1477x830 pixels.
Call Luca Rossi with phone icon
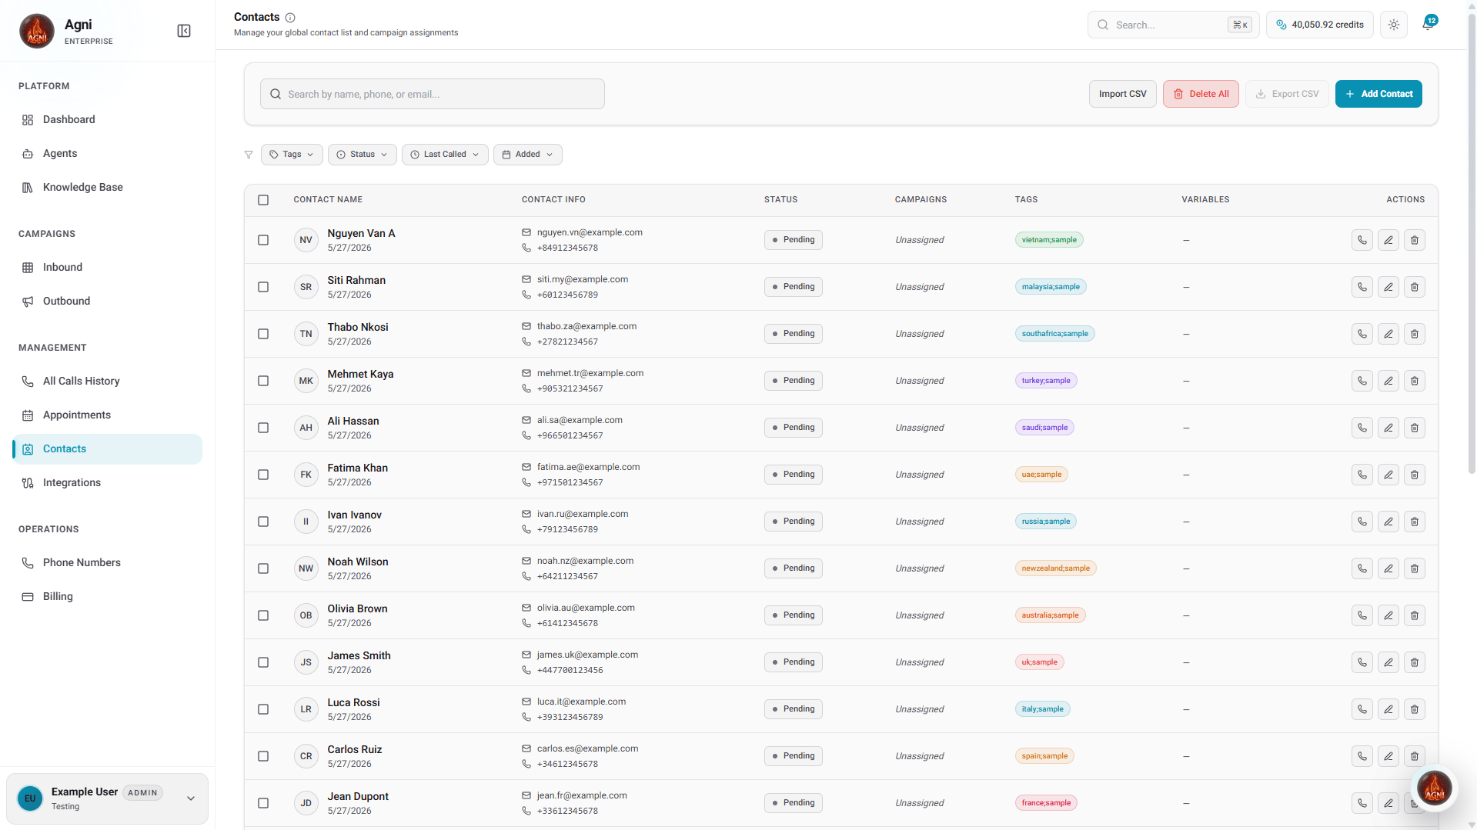[x=1362, y=709]
